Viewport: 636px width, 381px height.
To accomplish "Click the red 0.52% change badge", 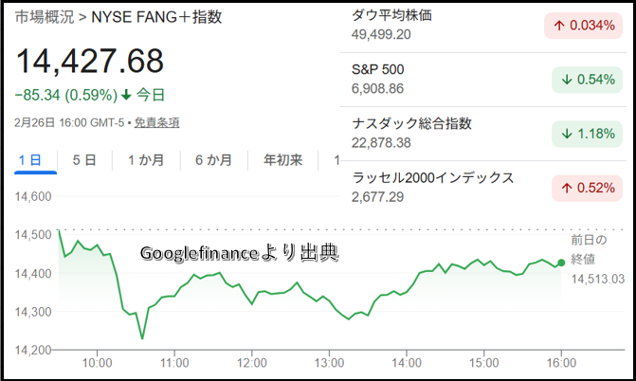I will click(580, 187).
